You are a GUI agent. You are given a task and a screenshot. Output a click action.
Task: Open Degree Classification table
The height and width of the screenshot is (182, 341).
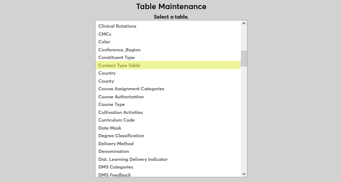tap(121, 136)
